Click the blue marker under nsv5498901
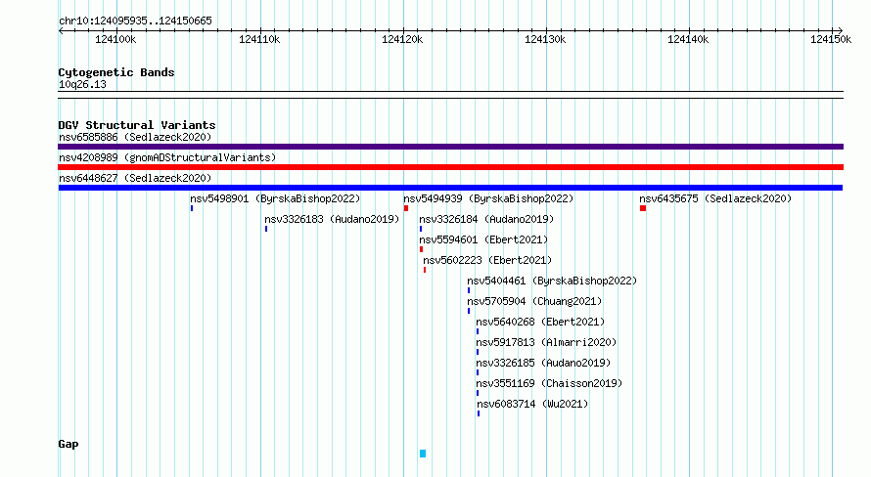871x477 pixels. pos(192,208)
